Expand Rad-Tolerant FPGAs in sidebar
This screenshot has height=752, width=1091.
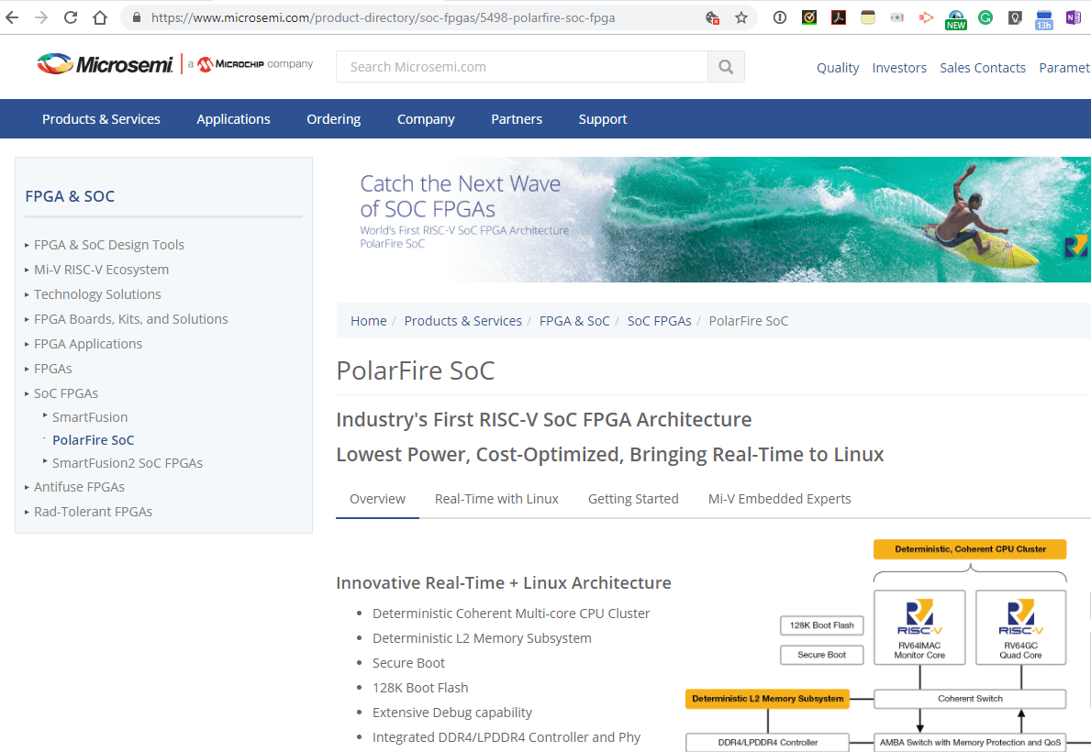[93, 512]
